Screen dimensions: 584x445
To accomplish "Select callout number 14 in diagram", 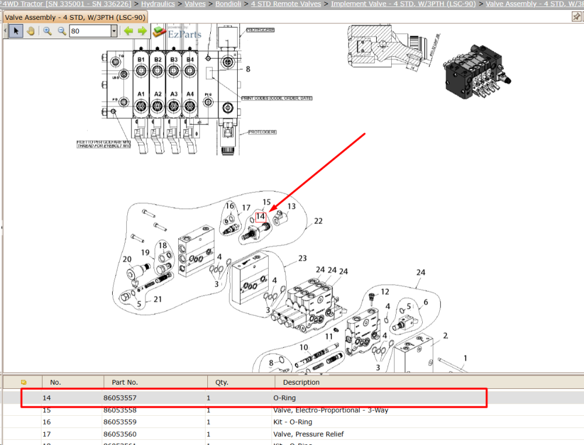I will point(260,217).
